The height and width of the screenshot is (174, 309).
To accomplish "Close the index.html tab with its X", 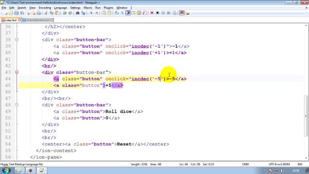I will (19, 20).
